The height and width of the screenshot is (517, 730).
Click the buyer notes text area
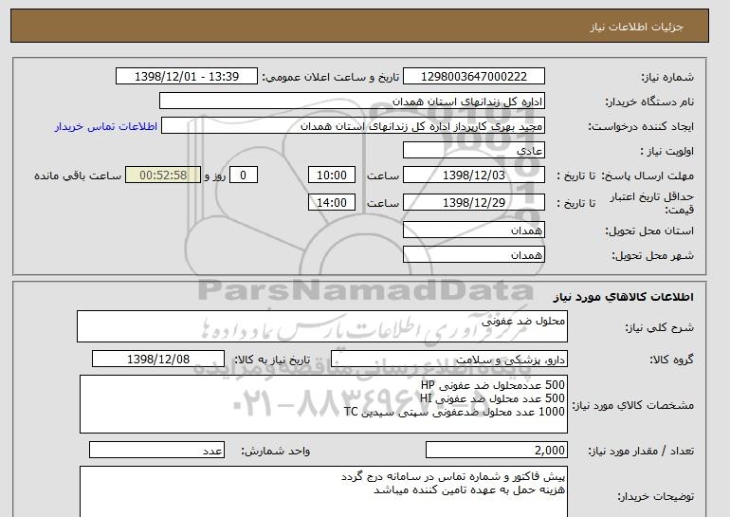(323, 491)
